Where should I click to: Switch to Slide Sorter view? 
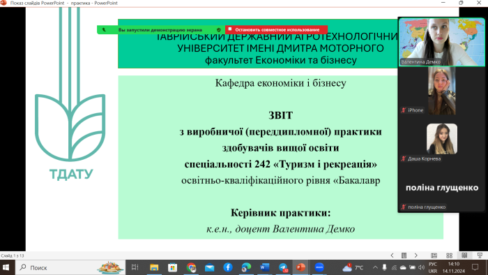449,255
